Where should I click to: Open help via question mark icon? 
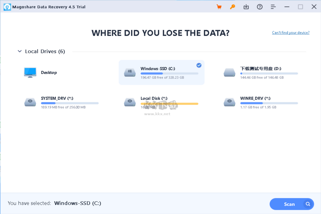click(259, 7)
